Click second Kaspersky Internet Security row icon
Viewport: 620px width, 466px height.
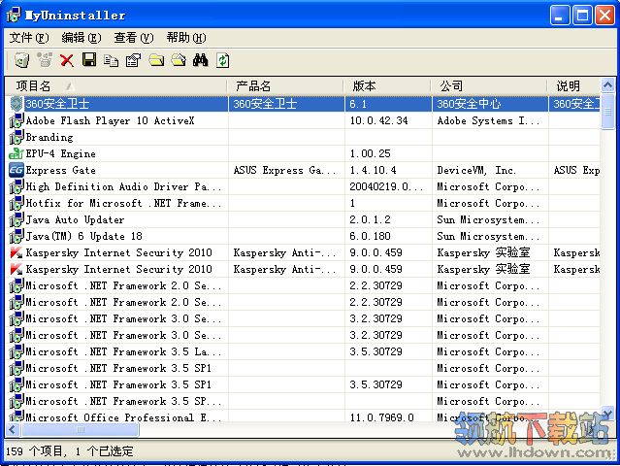click(x=16, y=269)
